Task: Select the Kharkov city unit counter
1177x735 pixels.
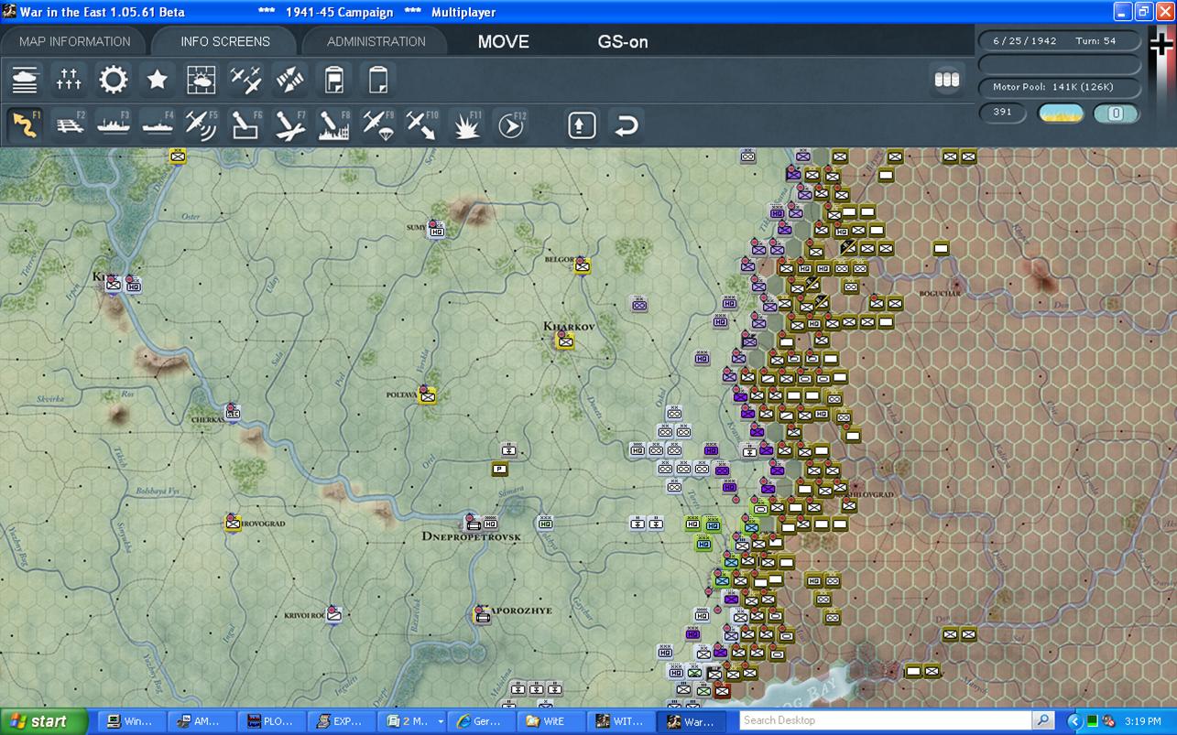Action: pos(565,341)
